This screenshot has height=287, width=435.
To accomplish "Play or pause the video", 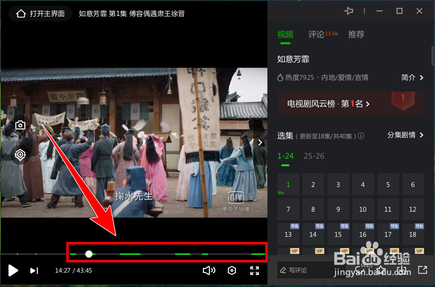I will [13, 271].
